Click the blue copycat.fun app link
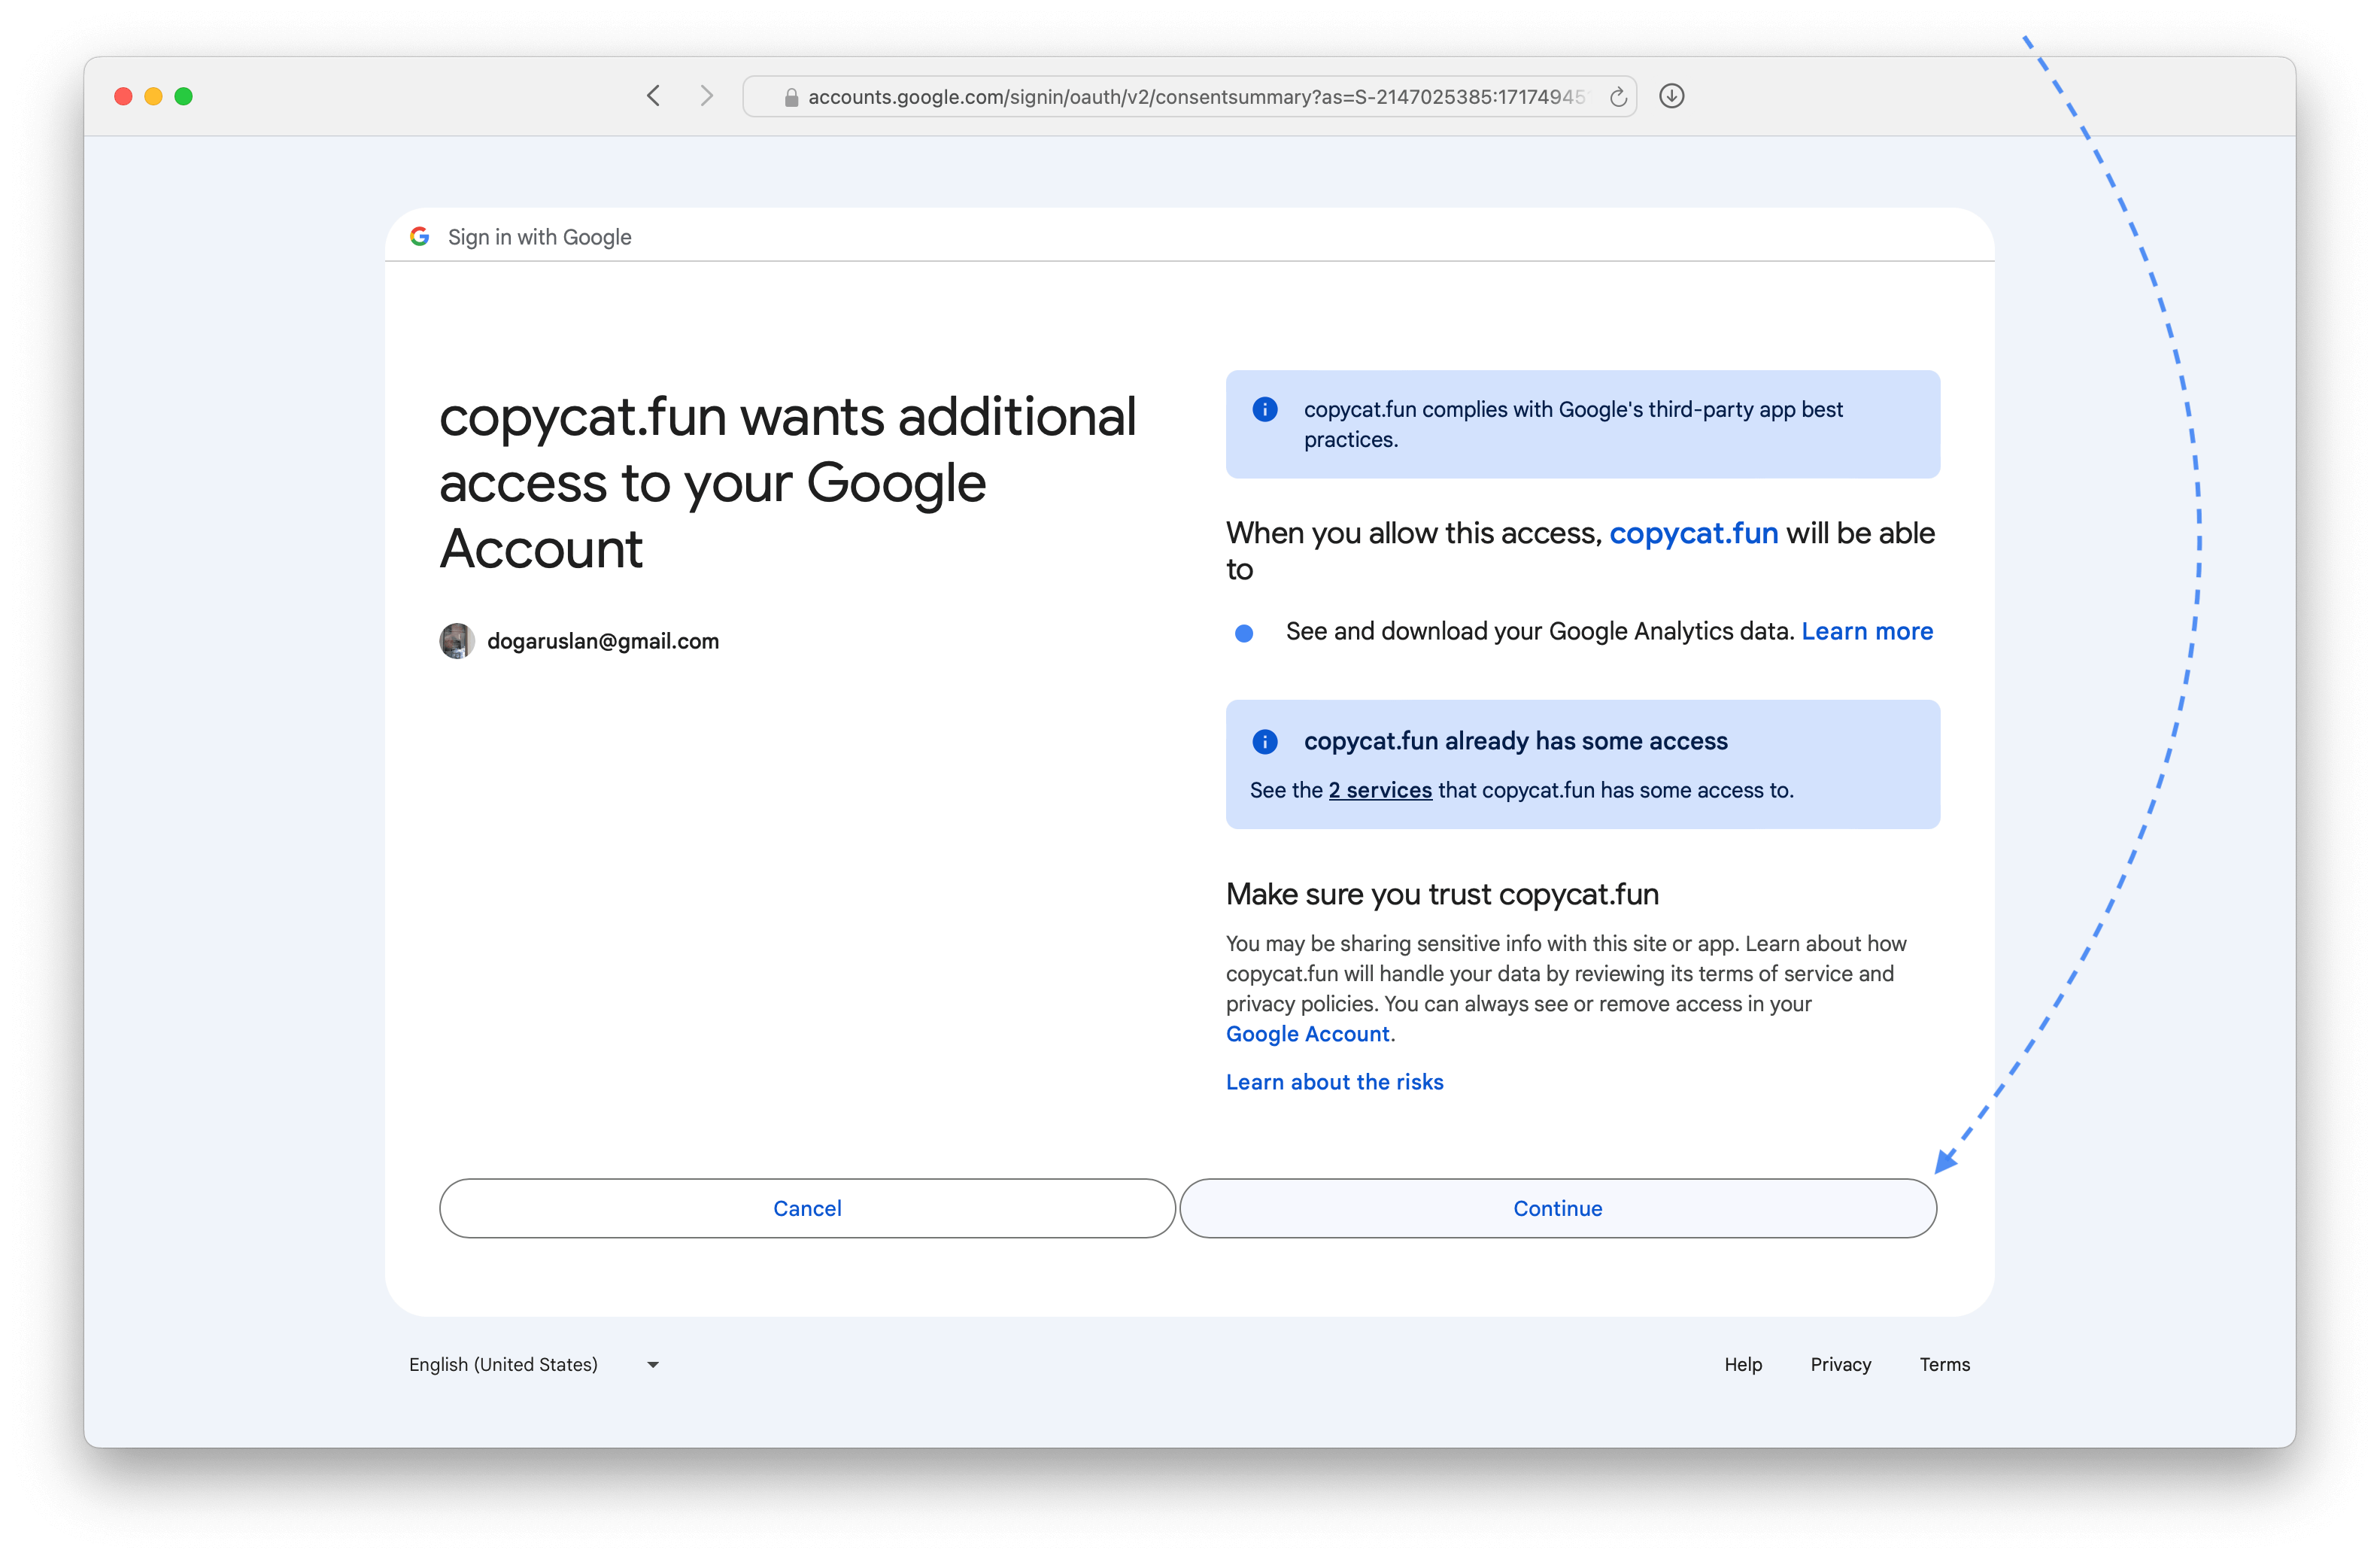The image size is (2380, 1559). [x=1693, y=533]
